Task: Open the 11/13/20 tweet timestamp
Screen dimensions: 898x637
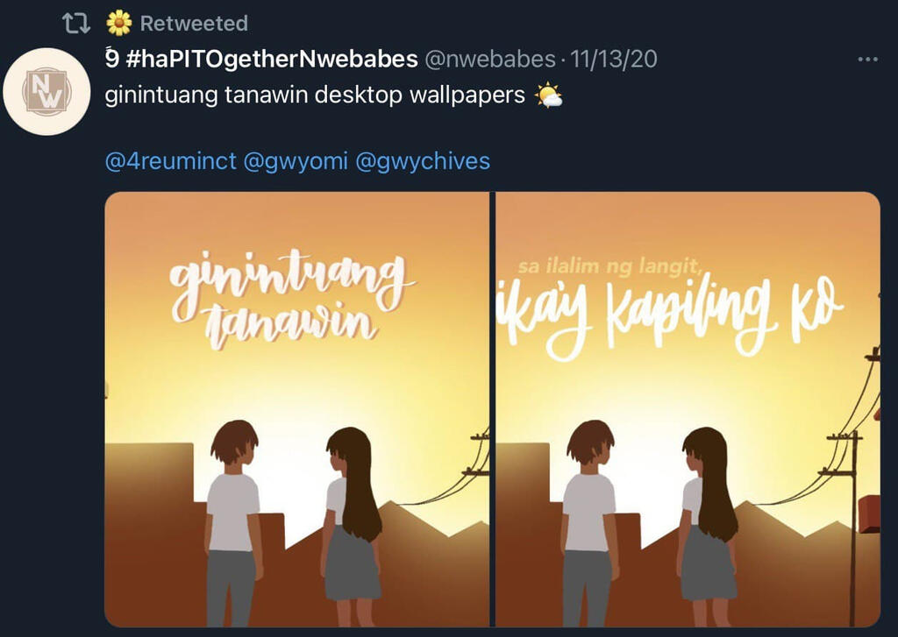Action: (x=614, y=59)
